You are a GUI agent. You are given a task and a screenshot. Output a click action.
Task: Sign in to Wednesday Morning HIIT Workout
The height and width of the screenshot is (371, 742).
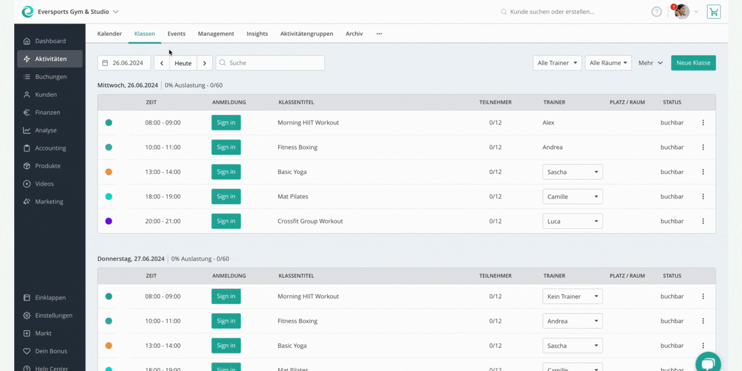(226, 122)
